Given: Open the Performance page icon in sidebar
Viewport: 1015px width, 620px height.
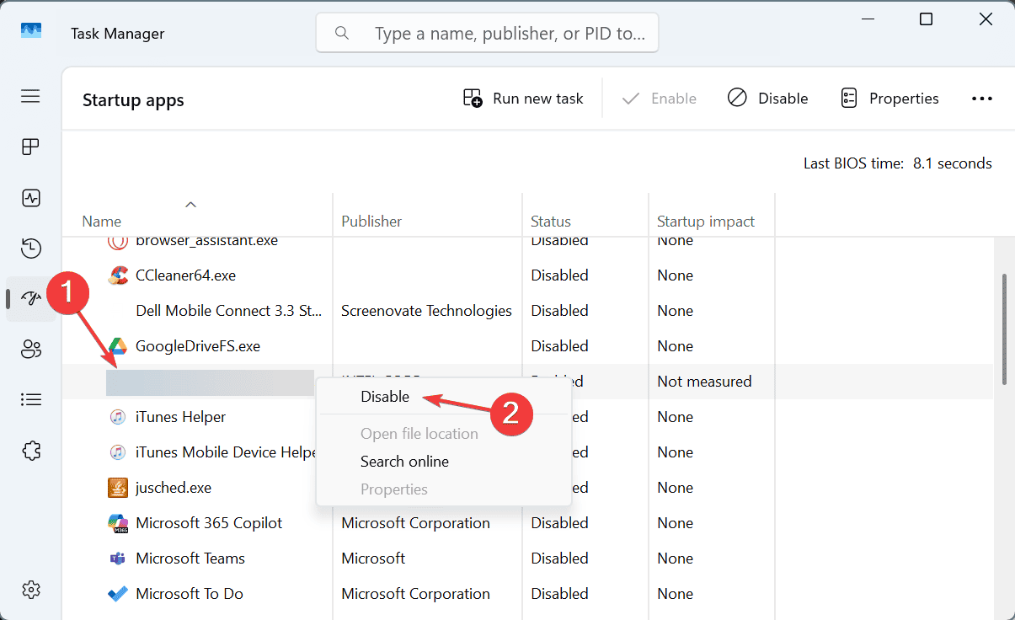Looking at the screenshot, I should coord(30,198).
